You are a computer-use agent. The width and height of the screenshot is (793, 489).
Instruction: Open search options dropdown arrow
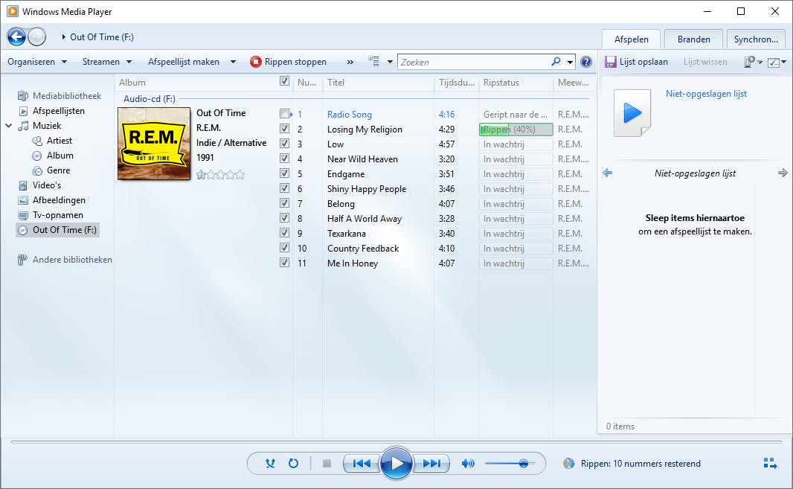[x=570, y=63]
